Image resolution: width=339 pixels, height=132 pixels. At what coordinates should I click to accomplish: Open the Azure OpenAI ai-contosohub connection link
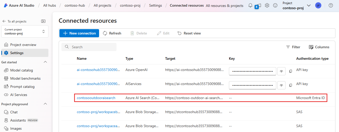(98, 70)
